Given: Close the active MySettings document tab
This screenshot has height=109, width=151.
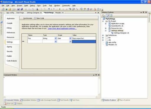Looking at the screenshot, I should 98,13.
